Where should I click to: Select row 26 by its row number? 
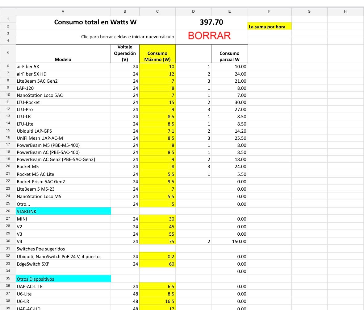point(8,211)
